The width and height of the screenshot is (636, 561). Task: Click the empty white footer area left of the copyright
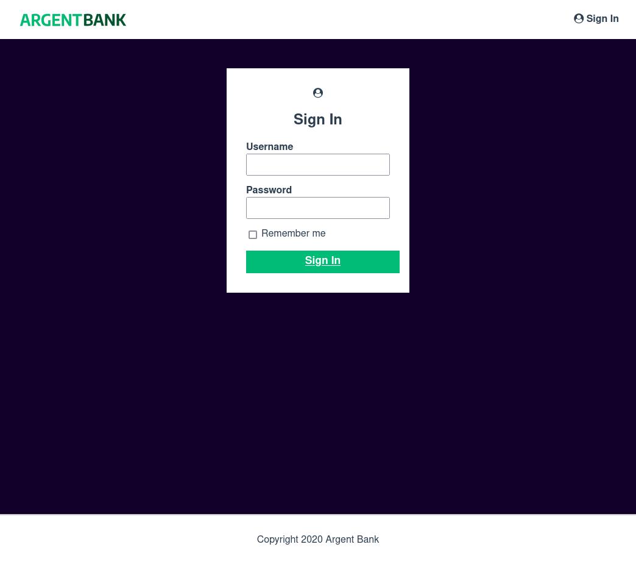(122, 540)
